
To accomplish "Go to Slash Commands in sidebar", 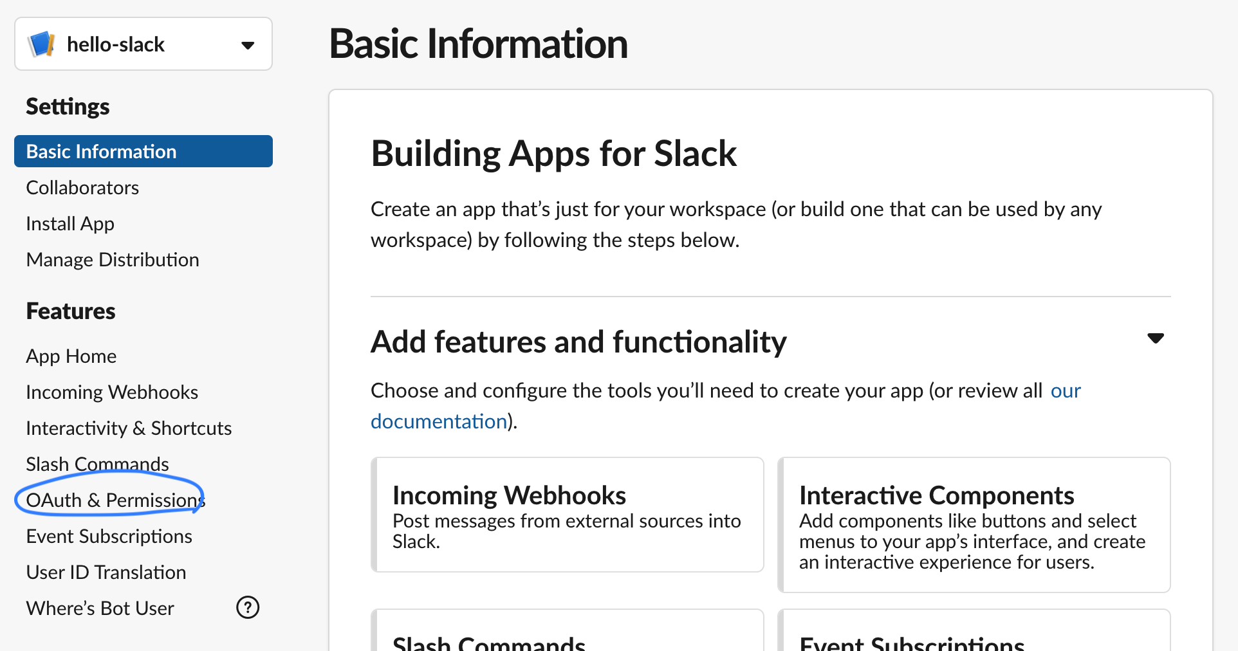I will (x=97, y=464).
